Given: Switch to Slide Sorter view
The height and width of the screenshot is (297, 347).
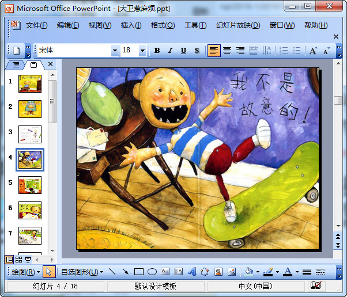Looking at the screenshot, I should (18, 260).
